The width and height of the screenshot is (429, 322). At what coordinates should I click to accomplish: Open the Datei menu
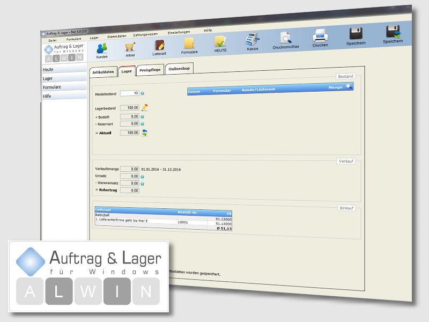[x=52, y=41]
